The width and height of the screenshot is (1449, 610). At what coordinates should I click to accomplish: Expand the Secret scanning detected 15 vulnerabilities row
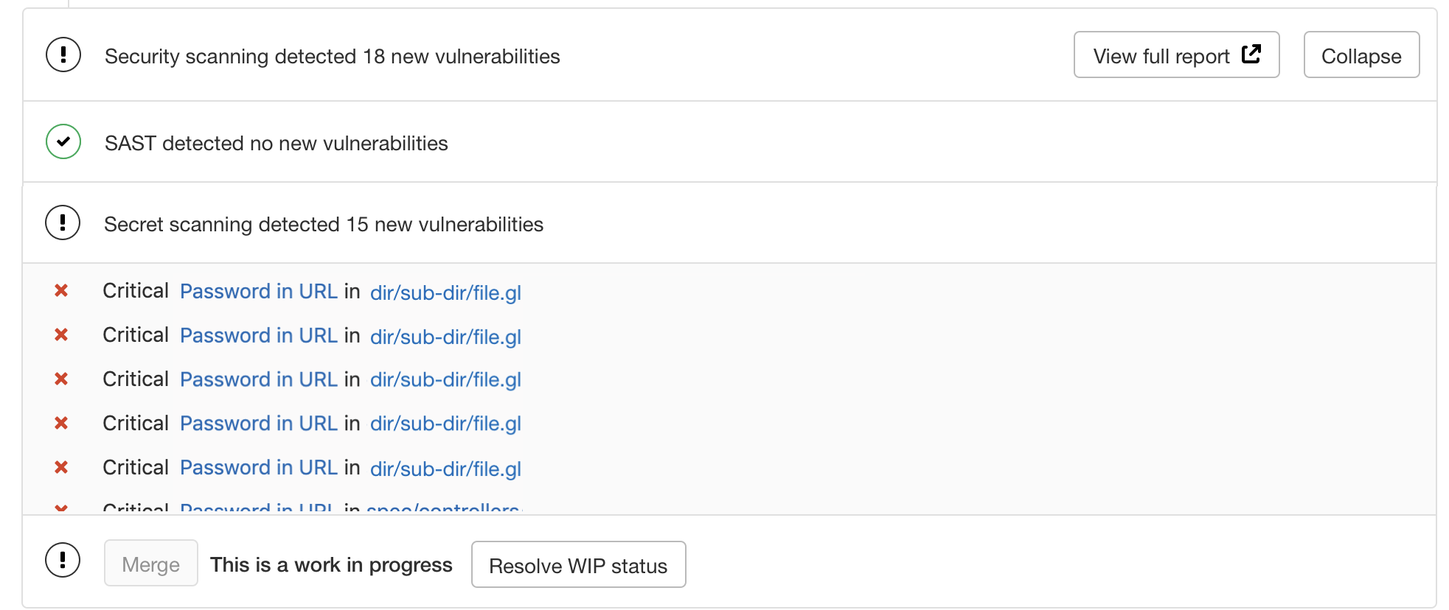coord(323,224)
